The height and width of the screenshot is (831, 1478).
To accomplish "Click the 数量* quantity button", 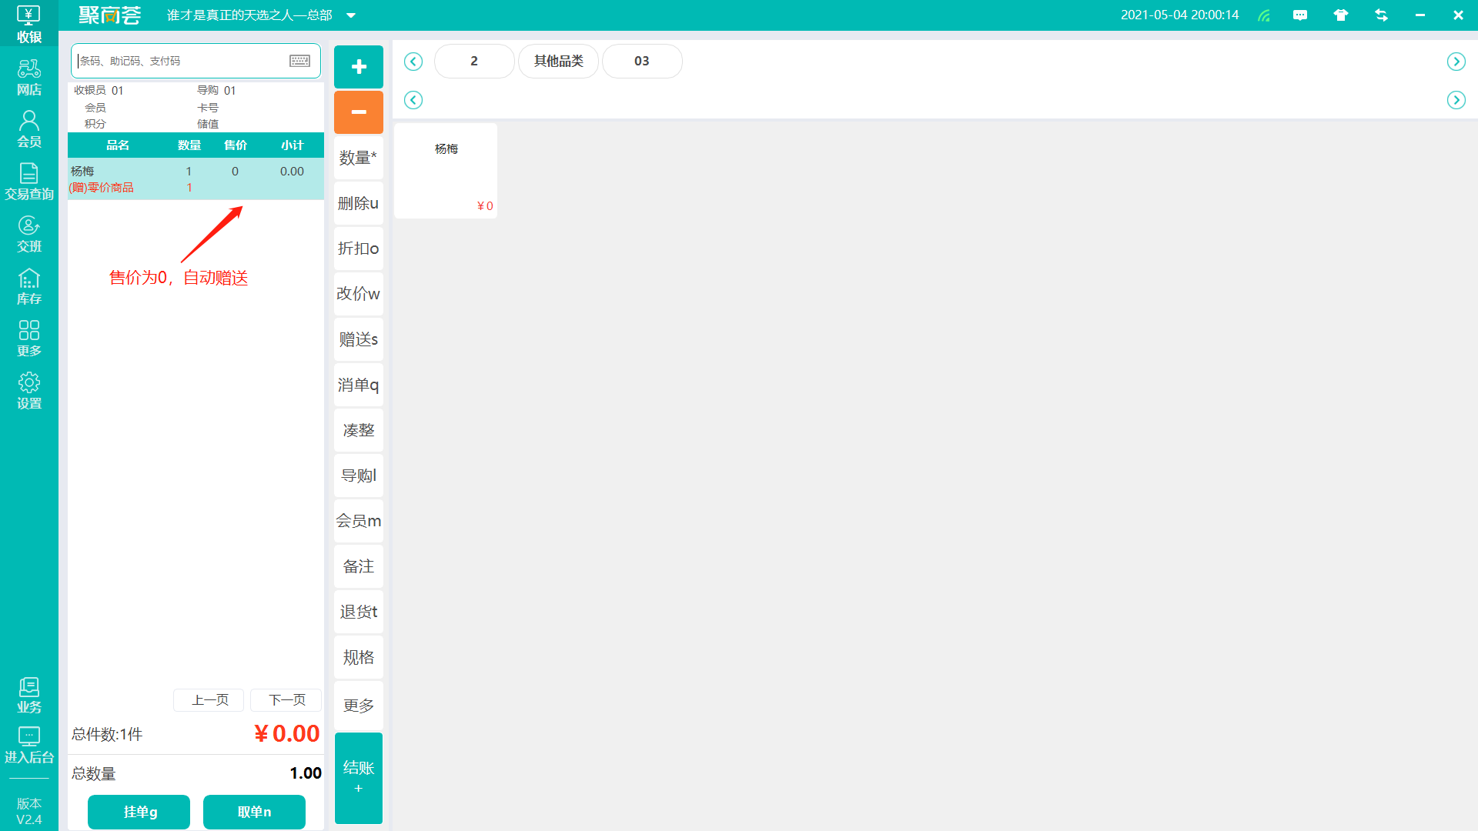I will (x=359, y=158).
